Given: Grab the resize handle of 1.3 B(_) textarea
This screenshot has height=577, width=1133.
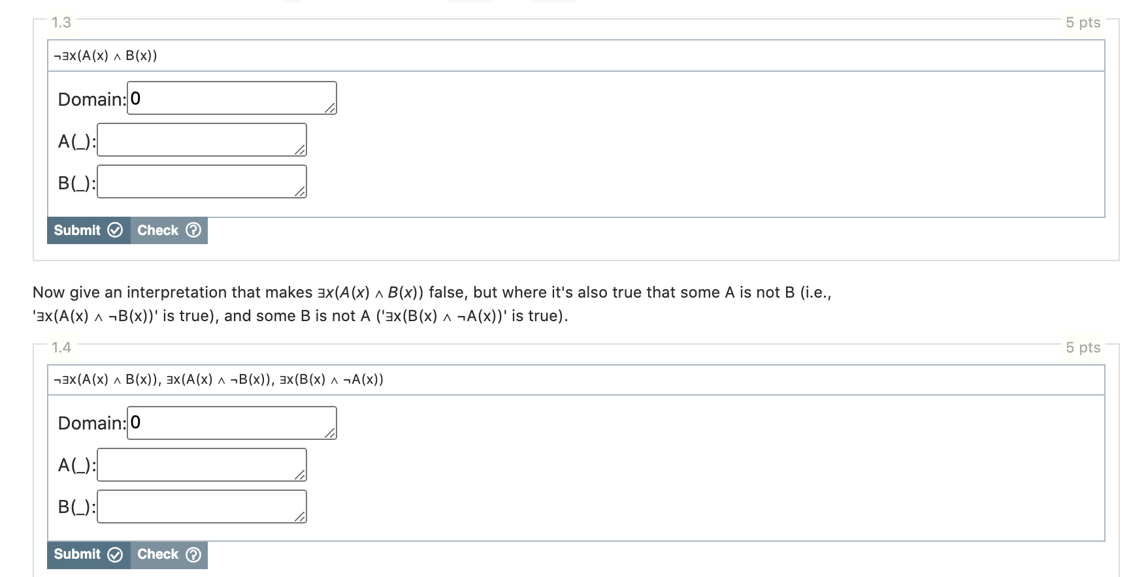Looking at the screenshot, I should tap(300, 192).
